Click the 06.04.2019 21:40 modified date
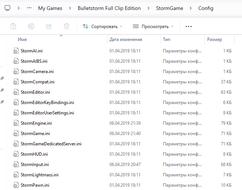The width and height of the screenshot is (242, 190). tap(125, 133)
